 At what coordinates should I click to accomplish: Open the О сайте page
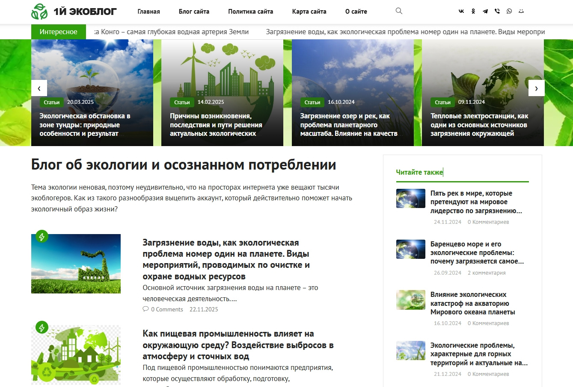[x=356, y=12]
